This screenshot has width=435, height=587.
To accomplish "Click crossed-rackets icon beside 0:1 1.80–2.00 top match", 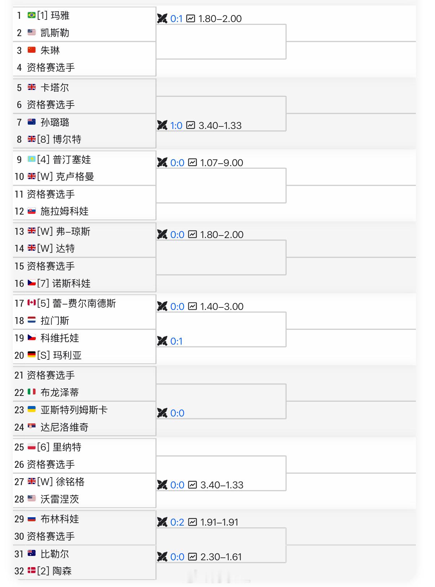I will click(x=162, y=18).
